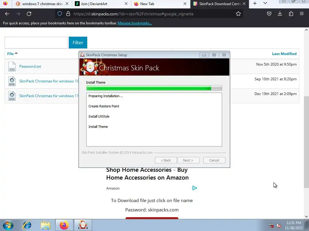The image size is (309, 231).
Task: Click the Password.txt TXT file icon
Action: (12, 66)
